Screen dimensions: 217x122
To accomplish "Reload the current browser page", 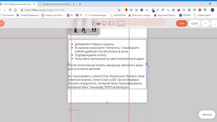I will pyautogui.click(x=10, y=10).
